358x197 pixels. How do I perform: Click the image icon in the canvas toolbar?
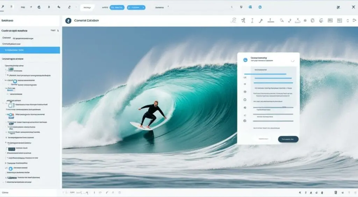330,21
